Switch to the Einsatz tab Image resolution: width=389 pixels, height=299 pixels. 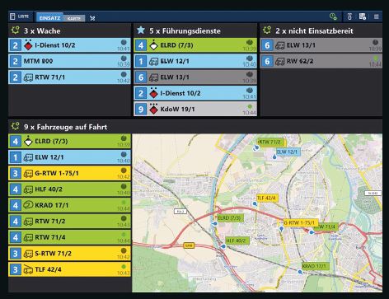(49, 18)
